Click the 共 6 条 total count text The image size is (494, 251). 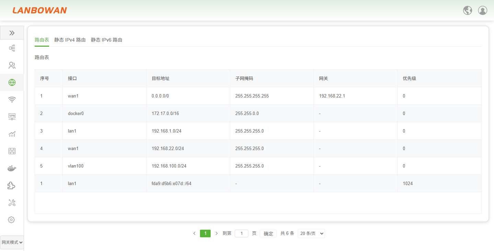(x=287, y=233)
